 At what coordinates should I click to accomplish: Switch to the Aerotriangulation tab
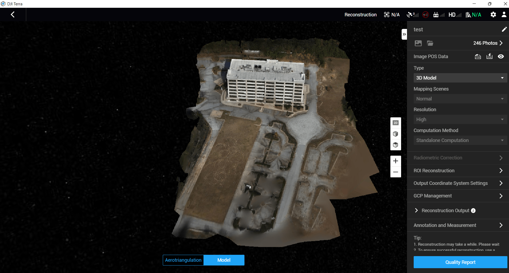pyautogui.click(x=183, y=260)
